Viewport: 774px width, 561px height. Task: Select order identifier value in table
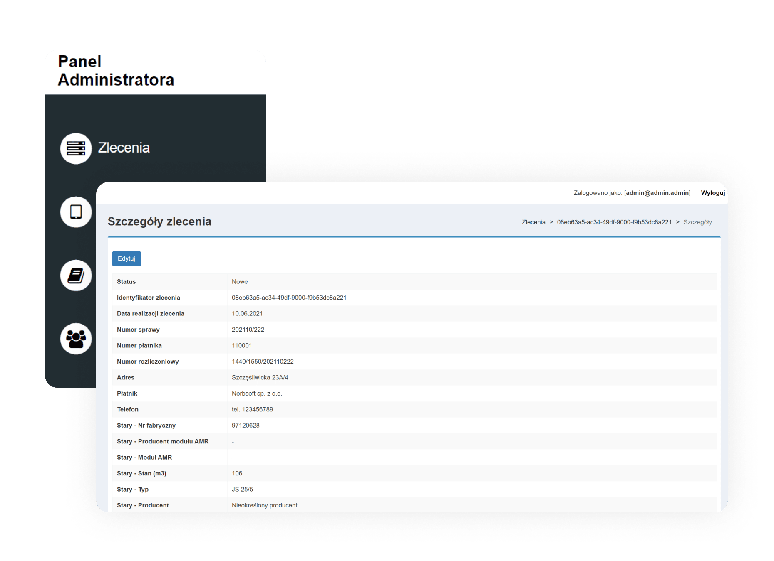coord(289,298)
